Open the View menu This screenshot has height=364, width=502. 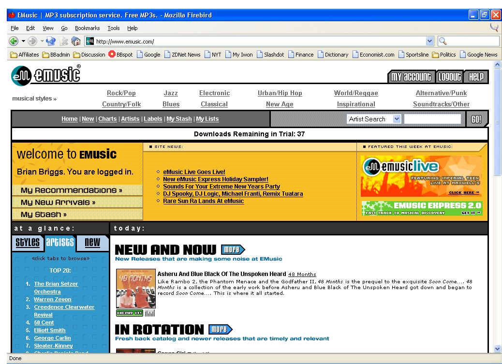tap(48, 28)
